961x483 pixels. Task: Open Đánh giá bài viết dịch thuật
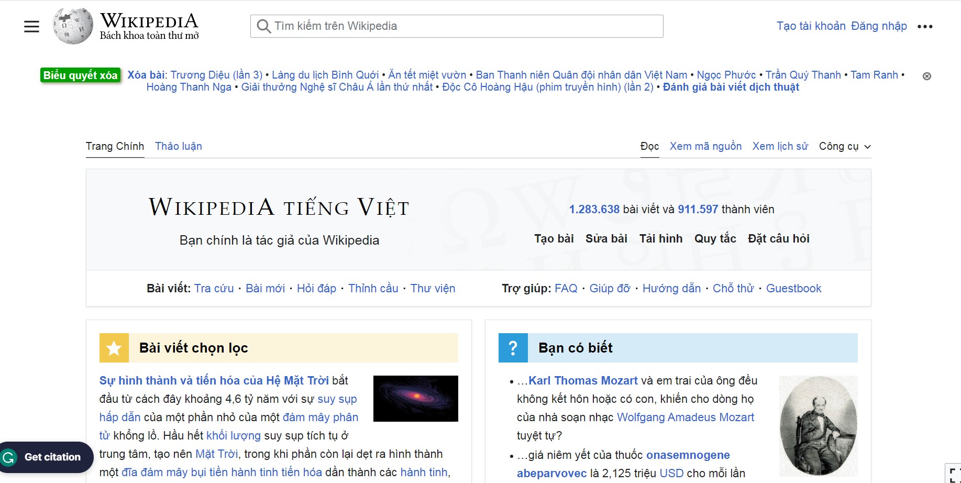731,87
